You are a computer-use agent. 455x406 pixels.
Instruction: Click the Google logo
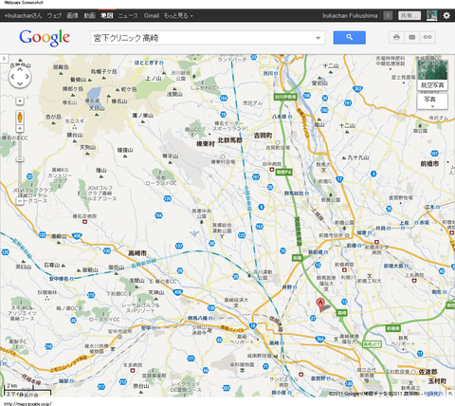[x=45, y=38]
